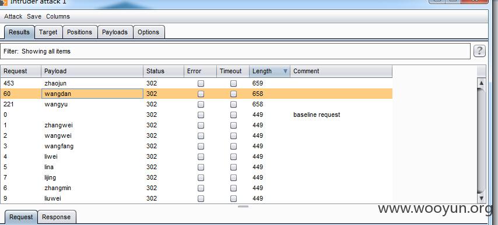The height and width of the screenshot is (225, 498).
Task: Click the Comment column header
Action: click(341, 71)
